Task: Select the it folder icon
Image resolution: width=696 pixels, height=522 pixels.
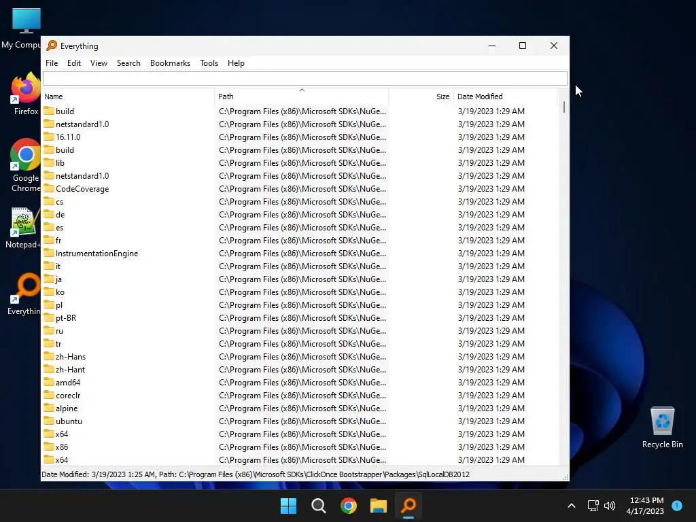Action: click(49, 266)
